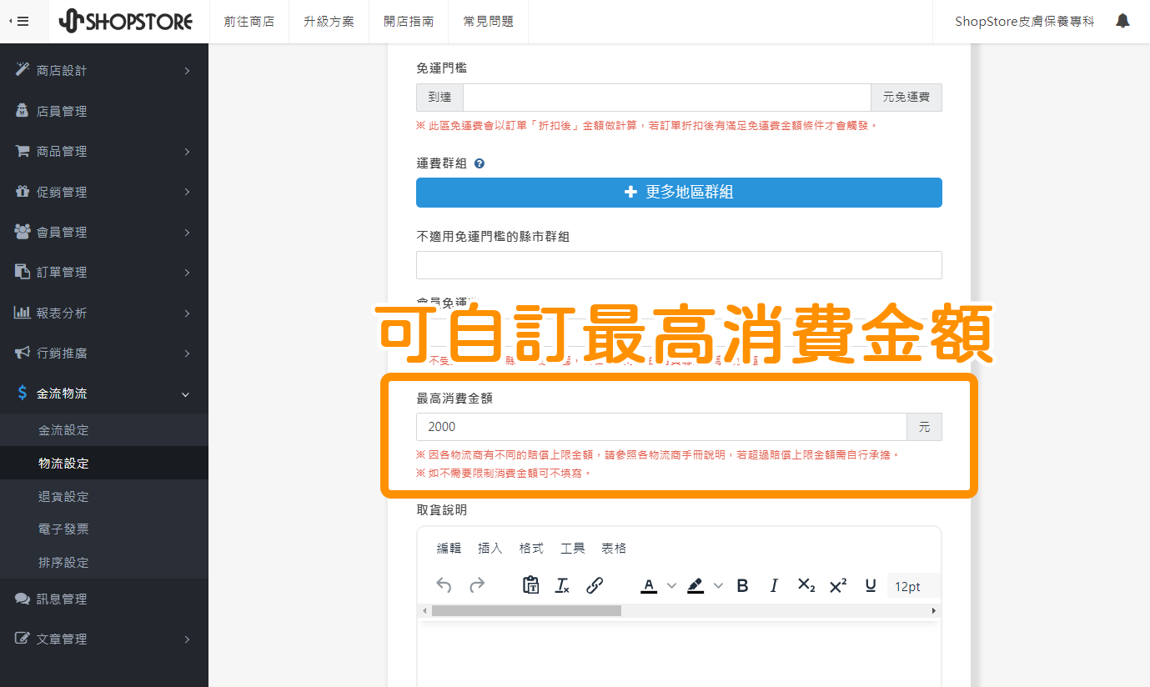Expand 訂單管理 in the sidebar
The height and width of the screenshot is (687, 1150).
[104, 272]
